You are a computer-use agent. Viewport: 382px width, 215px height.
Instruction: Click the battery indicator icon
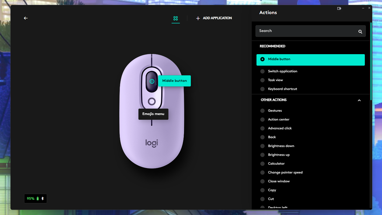[x=37, y=198]
